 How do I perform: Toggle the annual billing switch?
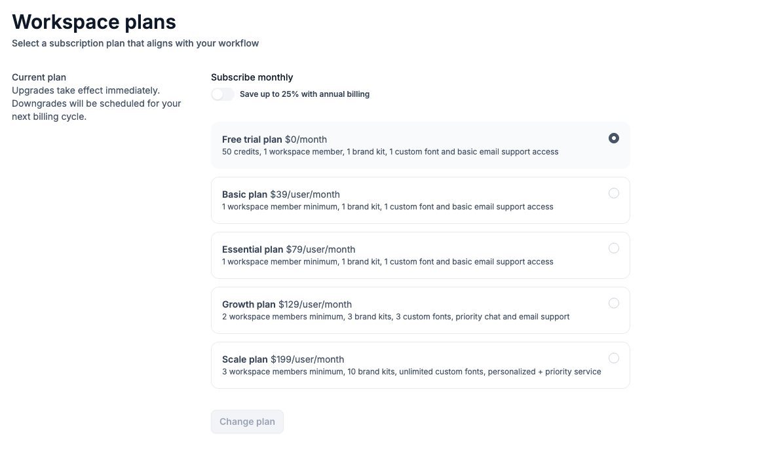click(223, 94)
